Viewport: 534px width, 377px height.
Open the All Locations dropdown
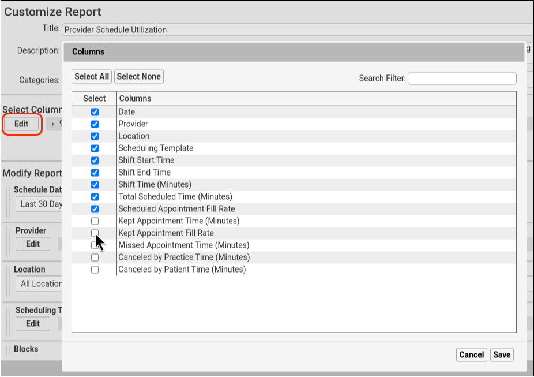[x=39, y=283]
